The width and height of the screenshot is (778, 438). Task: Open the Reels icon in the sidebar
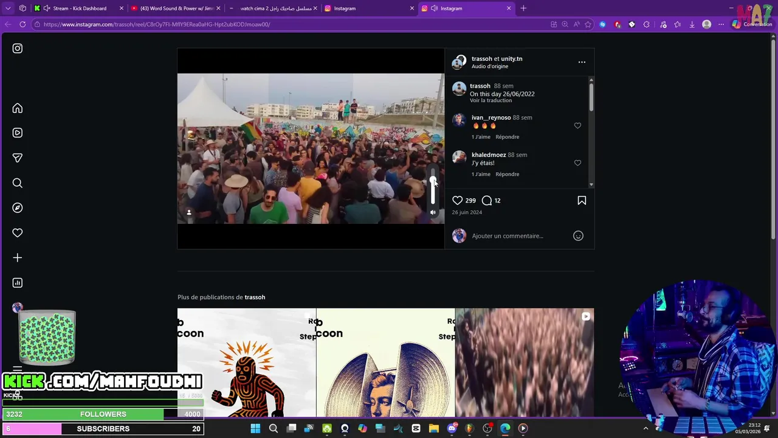18,133
